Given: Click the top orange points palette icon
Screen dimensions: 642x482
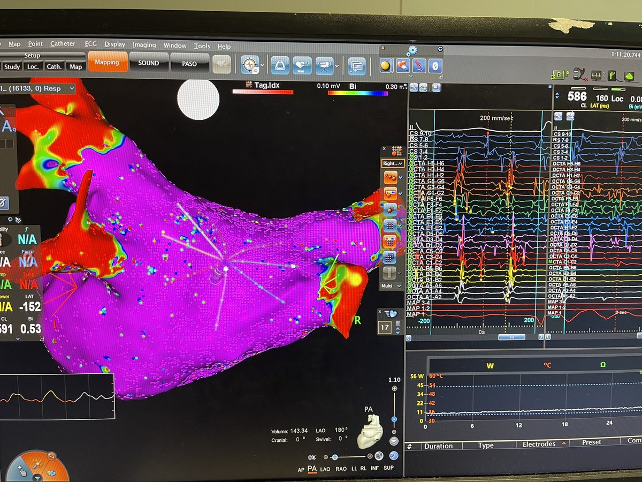Looking at the screenshot, I should 390,176.
